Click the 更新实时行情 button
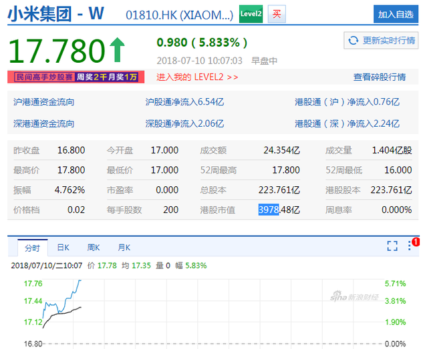The width and height of the screenshot is (421, 349). (381, 41)
